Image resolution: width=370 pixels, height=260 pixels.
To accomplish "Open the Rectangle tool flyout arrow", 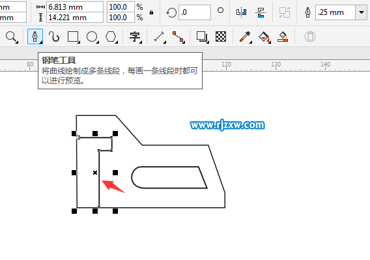I will [79, 42].
